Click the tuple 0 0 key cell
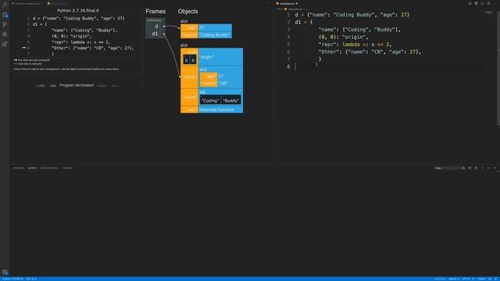500x281 pixels. pyautogui.click(x=190, y=60)
